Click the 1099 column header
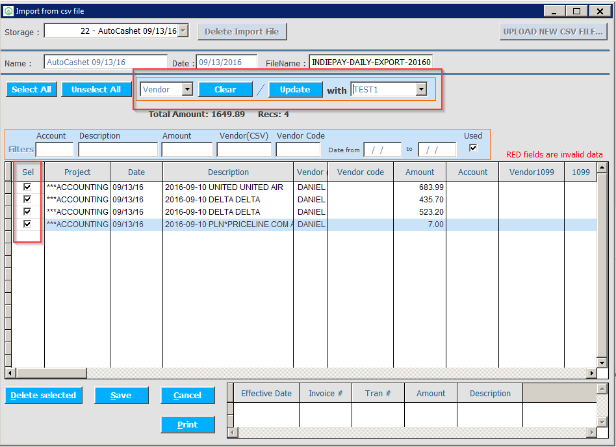The height and width of the screenshot is (447, 616). point(581,172)
